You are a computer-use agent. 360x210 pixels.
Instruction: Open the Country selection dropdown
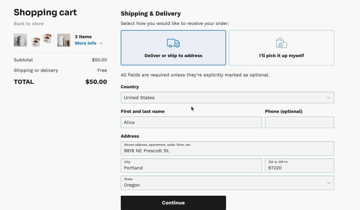(228, 97)
